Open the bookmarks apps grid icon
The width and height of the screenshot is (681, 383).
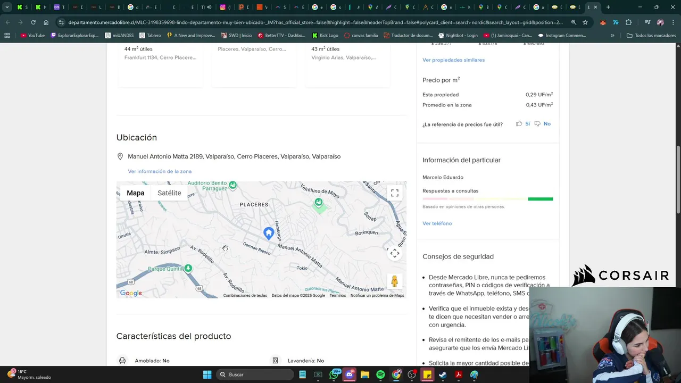[7, 36]
